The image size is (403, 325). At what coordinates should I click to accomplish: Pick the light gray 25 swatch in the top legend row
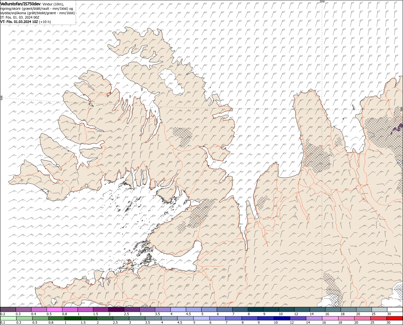[x=379, y=310]
